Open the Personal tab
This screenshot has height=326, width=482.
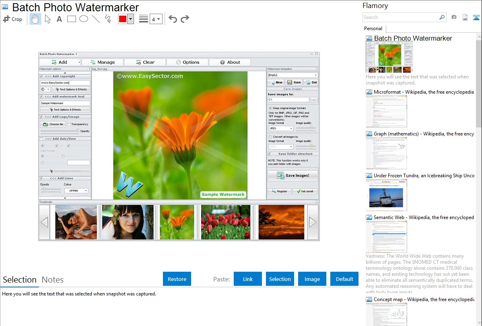coord(373,29)
